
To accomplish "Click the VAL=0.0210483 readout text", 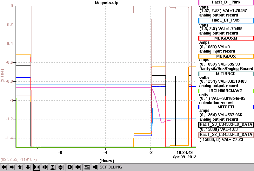I will click(232, 81).
